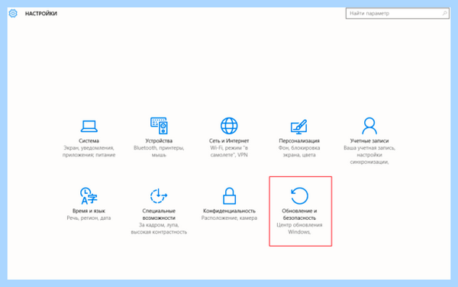The height and width of the screenshot is (287, 458).
Task: Open the Персонализация monitor and brush icon
Action: [x=298, y=127]
